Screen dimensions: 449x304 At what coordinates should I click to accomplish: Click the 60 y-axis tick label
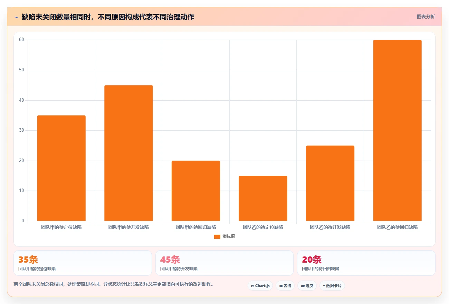21,40
